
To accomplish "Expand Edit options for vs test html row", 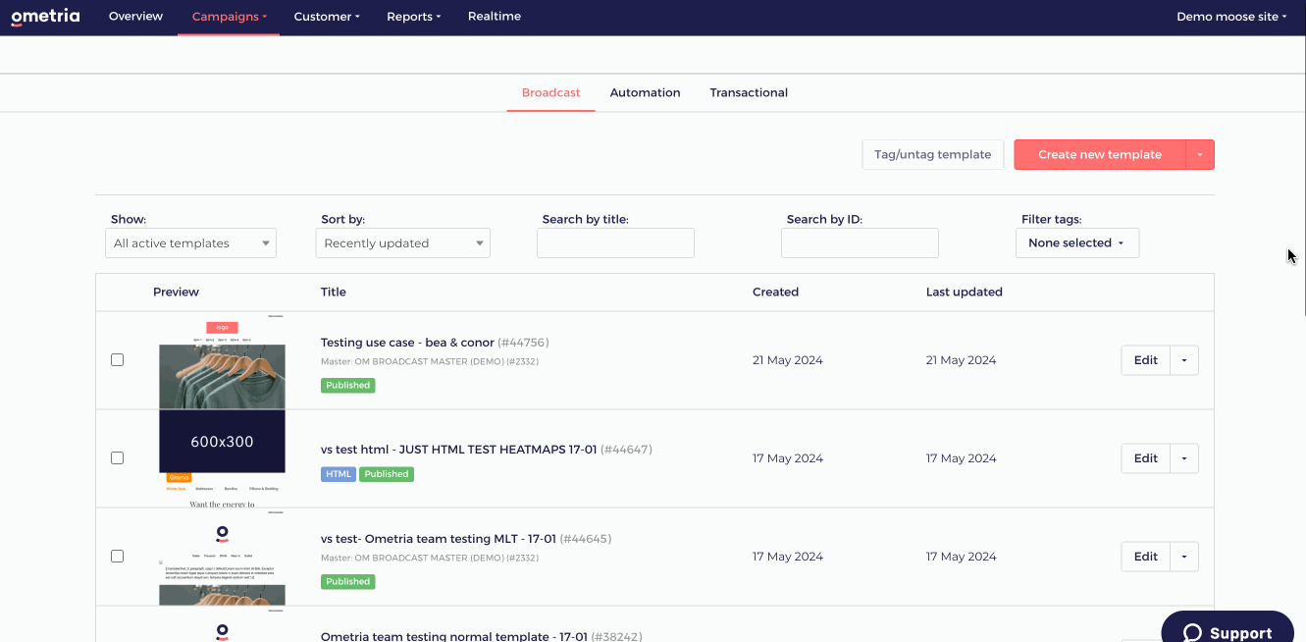I will click(1184, 458).
